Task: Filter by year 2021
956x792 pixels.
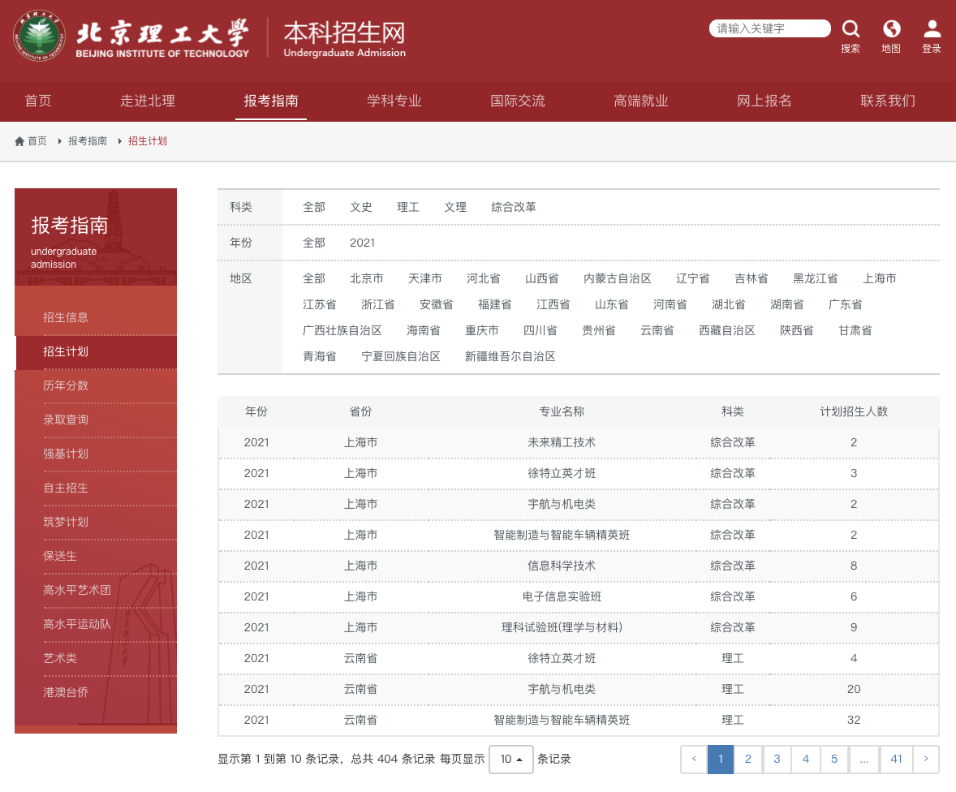Action: click(x=362, y=243)
